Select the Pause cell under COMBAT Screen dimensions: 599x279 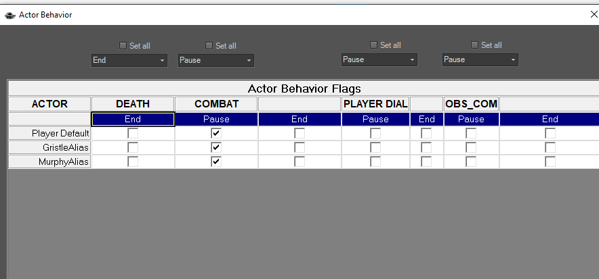pyautogui.click(x=216, y=119)
